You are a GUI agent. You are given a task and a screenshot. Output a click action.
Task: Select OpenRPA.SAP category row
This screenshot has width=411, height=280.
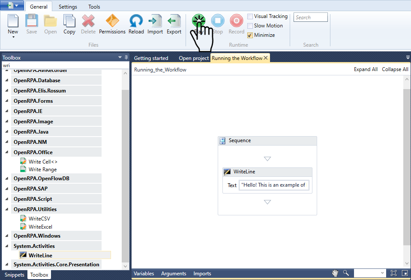[56, 188]
